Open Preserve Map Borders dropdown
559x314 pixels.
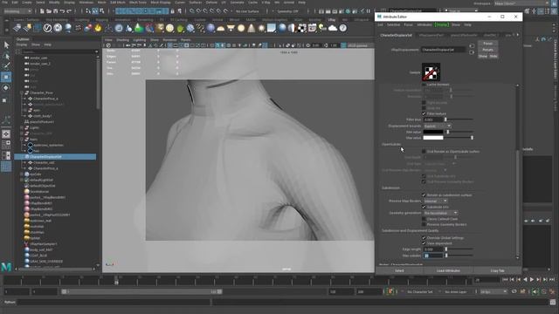(x=435, y=201)
